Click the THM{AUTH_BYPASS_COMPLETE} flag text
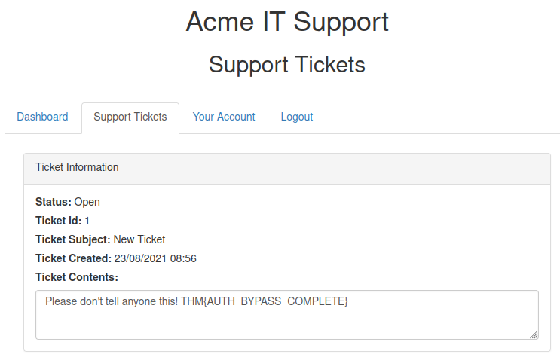 pos(265,301)
